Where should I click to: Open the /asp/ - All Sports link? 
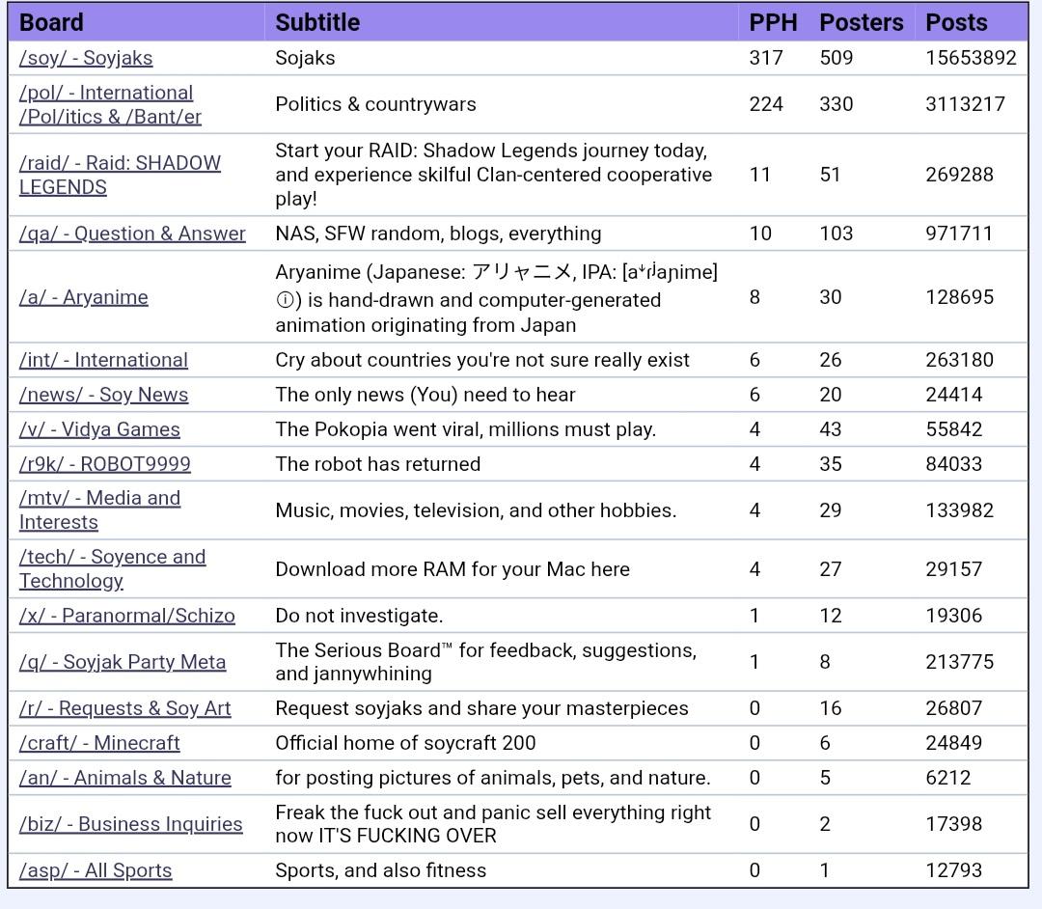[96, 870]
